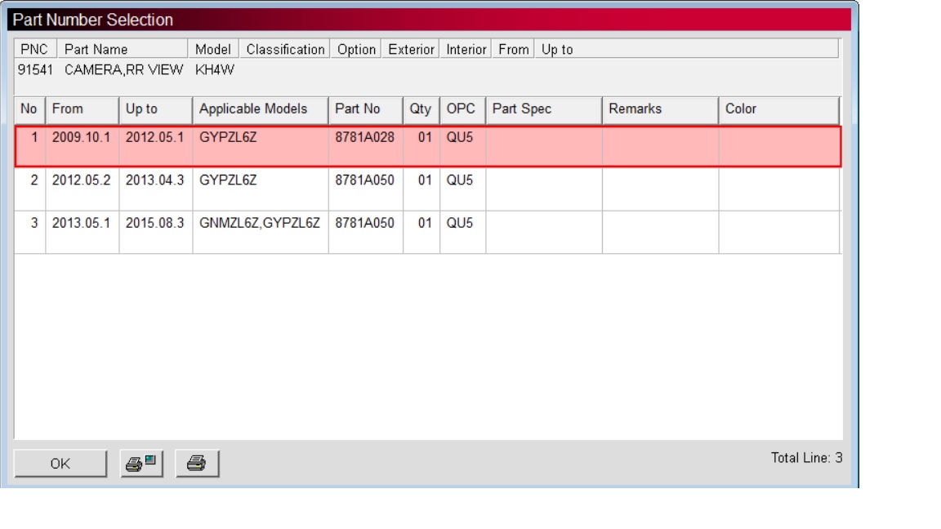Screen dimensions: 941x529
Task: Click the Applicable Models column header
Action: coord(260,109)
